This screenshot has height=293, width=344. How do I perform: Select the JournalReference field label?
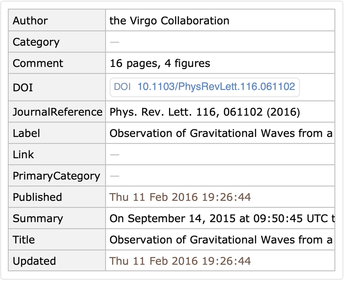click(57, 112)
